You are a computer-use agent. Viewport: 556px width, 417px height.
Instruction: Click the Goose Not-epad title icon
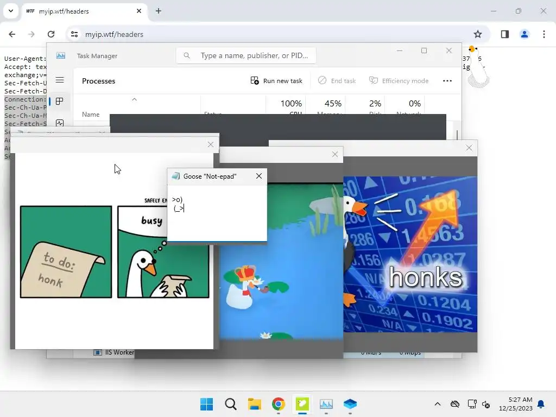[176, 176]
